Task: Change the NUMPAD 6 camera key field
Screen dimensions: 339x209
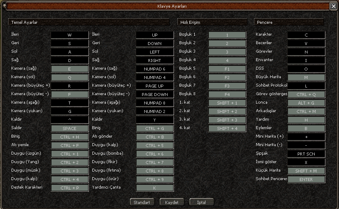Action: (155, 69)
